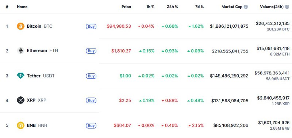292x138 pixels.
Task: Sort by the Name column header
Action: pyautogui.click(x=22, y=7)
